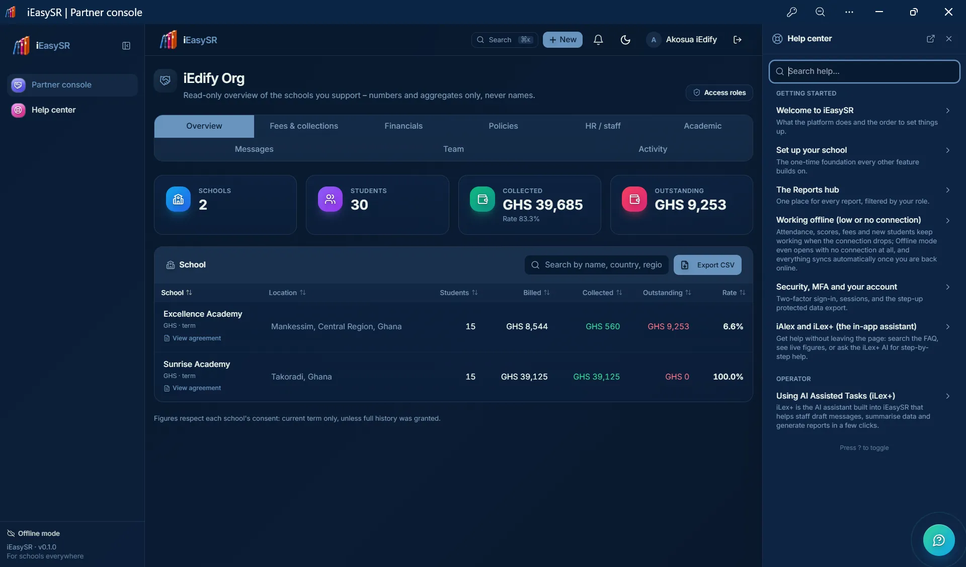Screen dimensions: 966x567
Task: Sort the table by Location column
Action: click(x=287, y=293)
